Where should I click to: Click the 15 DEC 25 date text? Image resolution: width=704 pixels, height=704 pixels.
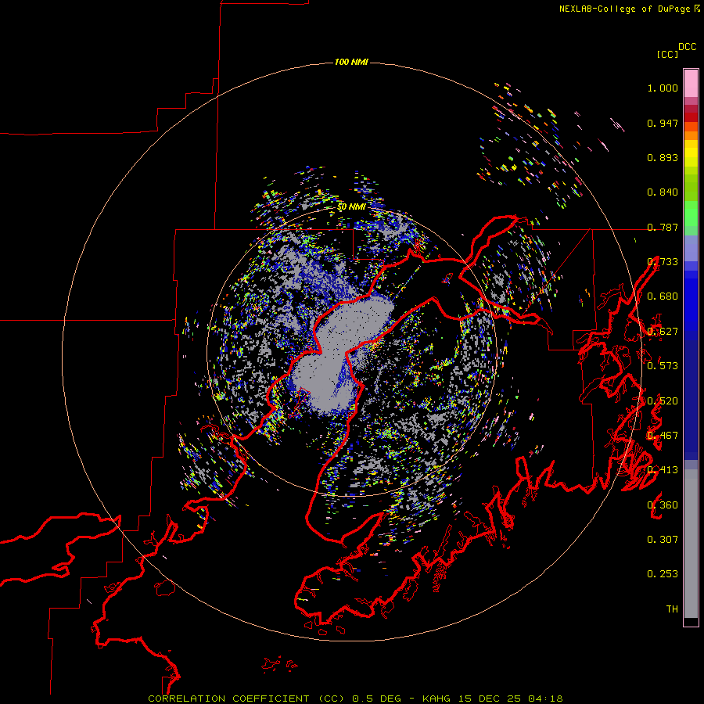pyautogui.click(x=490, y=699)
